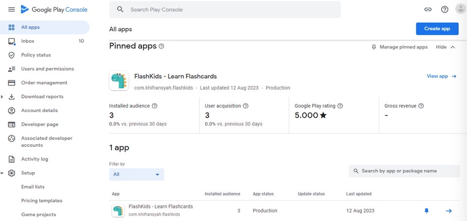The width and height of the screenshot is (467, 221).
Task: Click 12 Aug 2023 date in app row
Action: point(360,211)
